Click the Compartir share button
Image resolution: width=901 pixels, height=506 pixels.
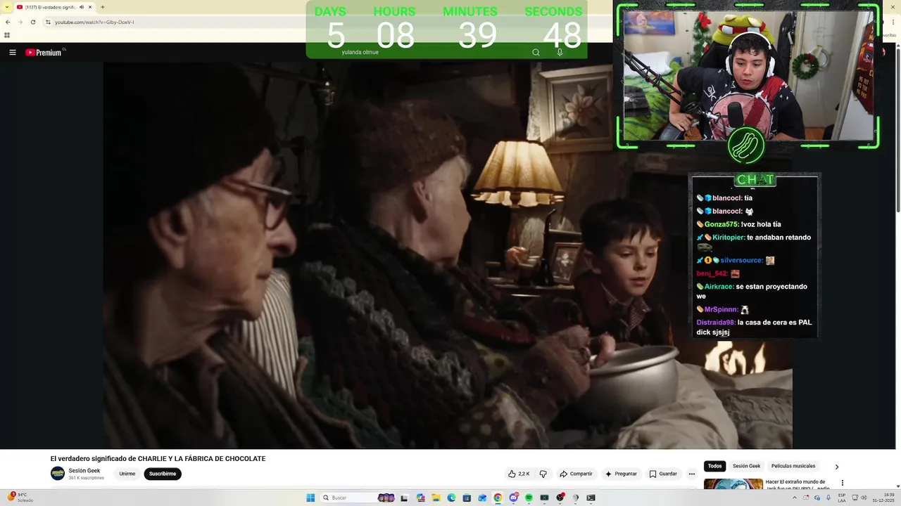pos(576,474)
